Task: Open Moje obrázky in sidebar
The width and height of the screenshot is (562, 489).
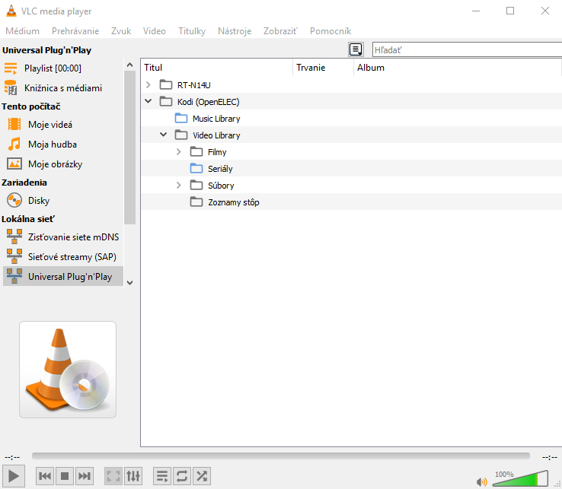Action: [62, 164]
